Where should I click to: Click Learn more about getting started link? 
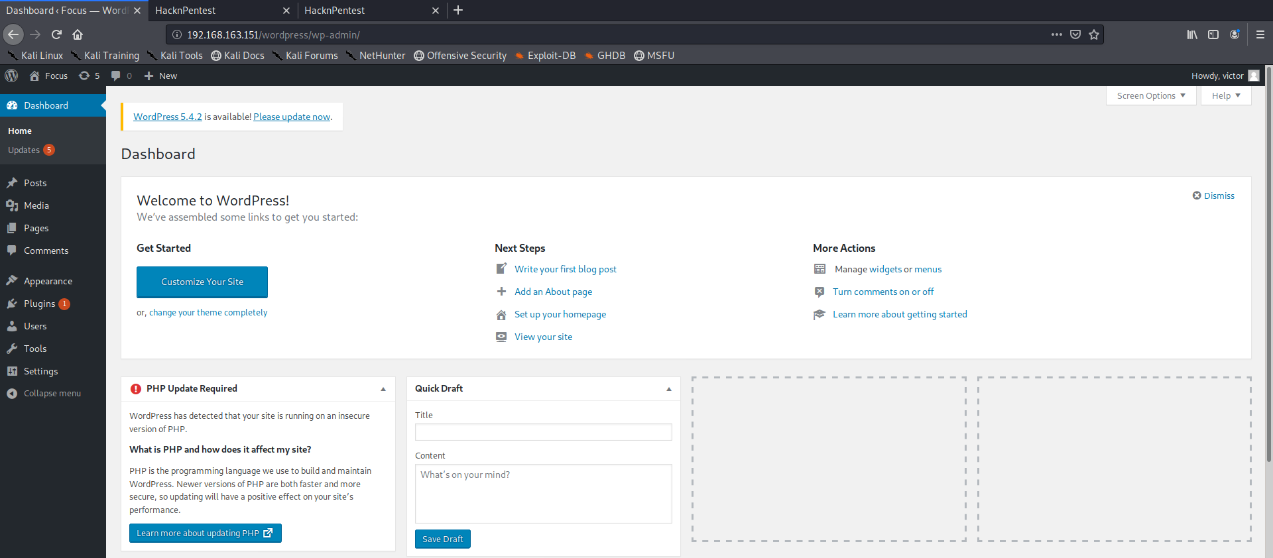[900, 314]
